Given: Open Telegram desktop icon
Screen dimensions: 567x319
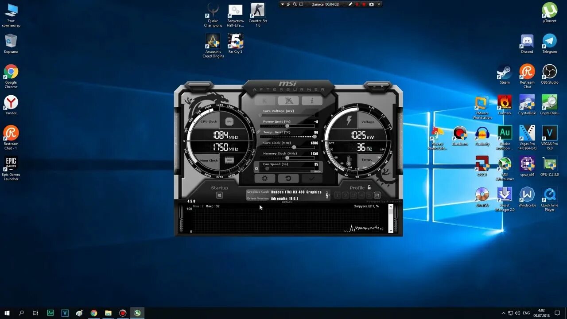Looking at the screenshot, I should click(550, 43).
